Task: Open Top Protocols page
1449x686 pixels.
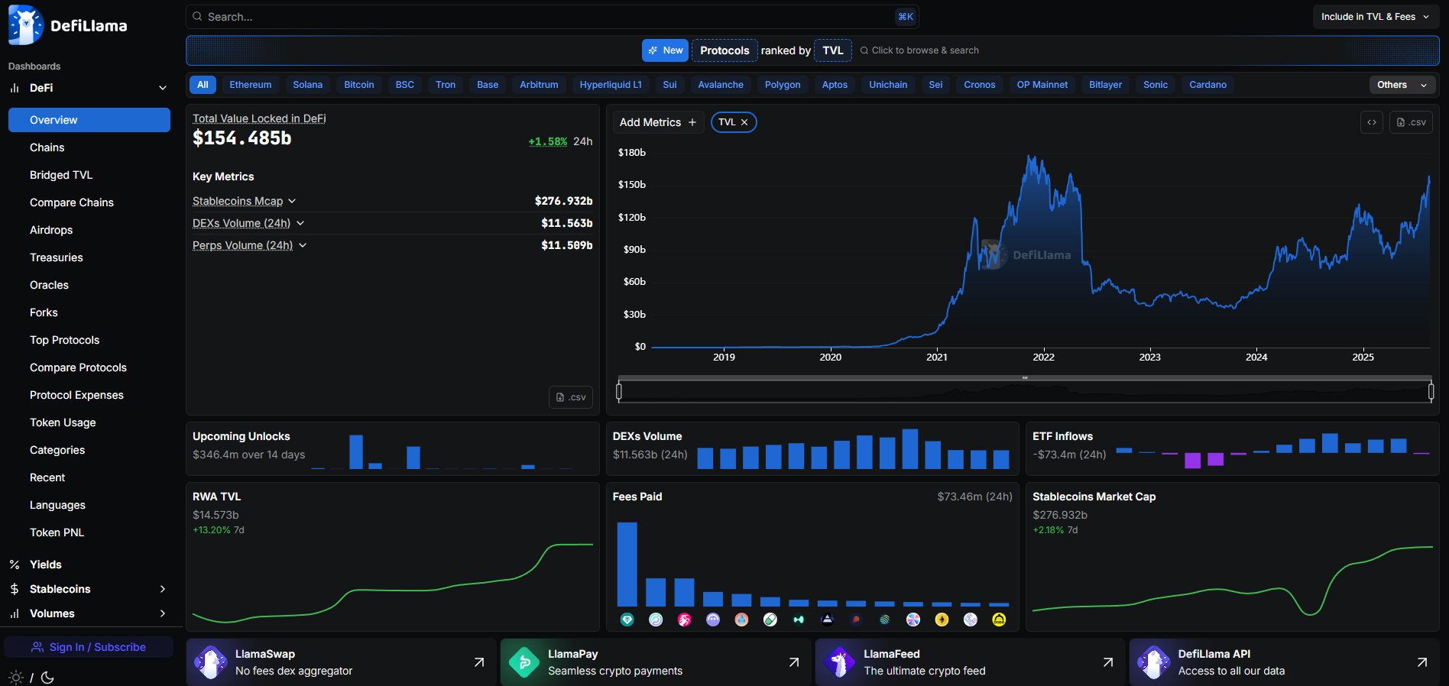Action: [x=65, y=340]
